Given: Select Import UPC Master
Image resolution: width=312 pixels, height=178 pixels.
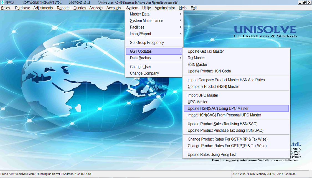Looking at the screenshot, I should pyautogui.click(x=236, y=95).
